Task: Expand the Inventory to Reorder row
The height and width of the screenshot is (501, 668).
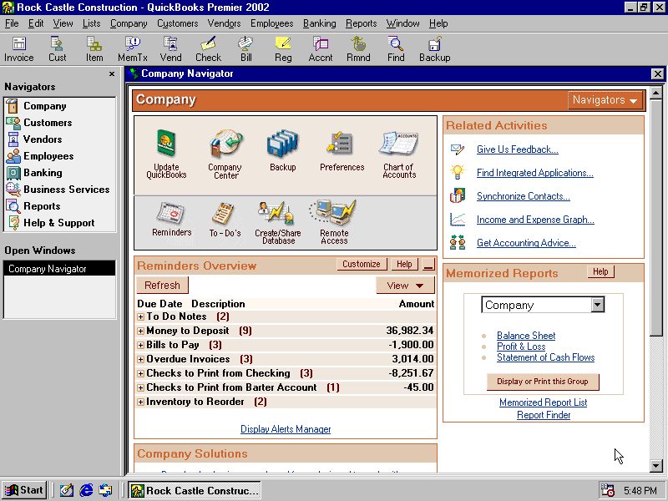Action: [140, 402]
